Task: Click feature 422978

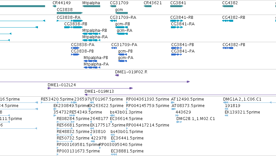Action: click(x=99, y=138)
